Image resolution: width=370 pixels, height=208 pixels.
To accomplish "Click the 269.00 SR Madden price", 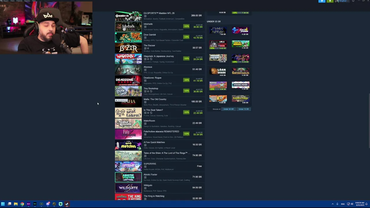I will [x=196, y=16].
